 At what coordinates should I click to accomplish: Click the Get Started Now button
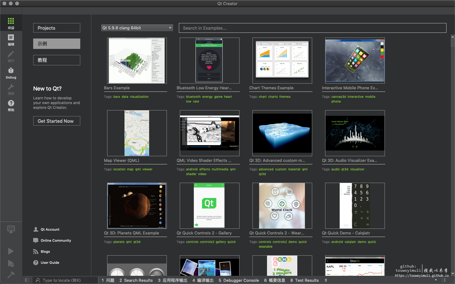[x=57, y=121]
